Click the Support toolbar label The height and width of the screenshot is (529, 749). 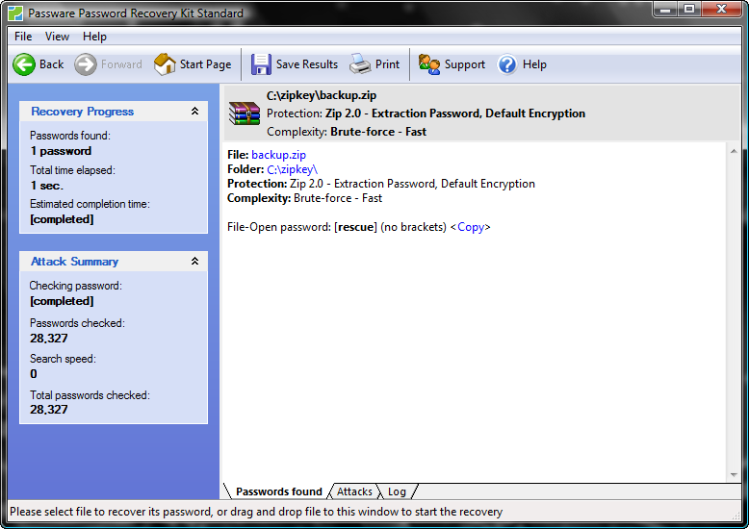pos(465,64)
